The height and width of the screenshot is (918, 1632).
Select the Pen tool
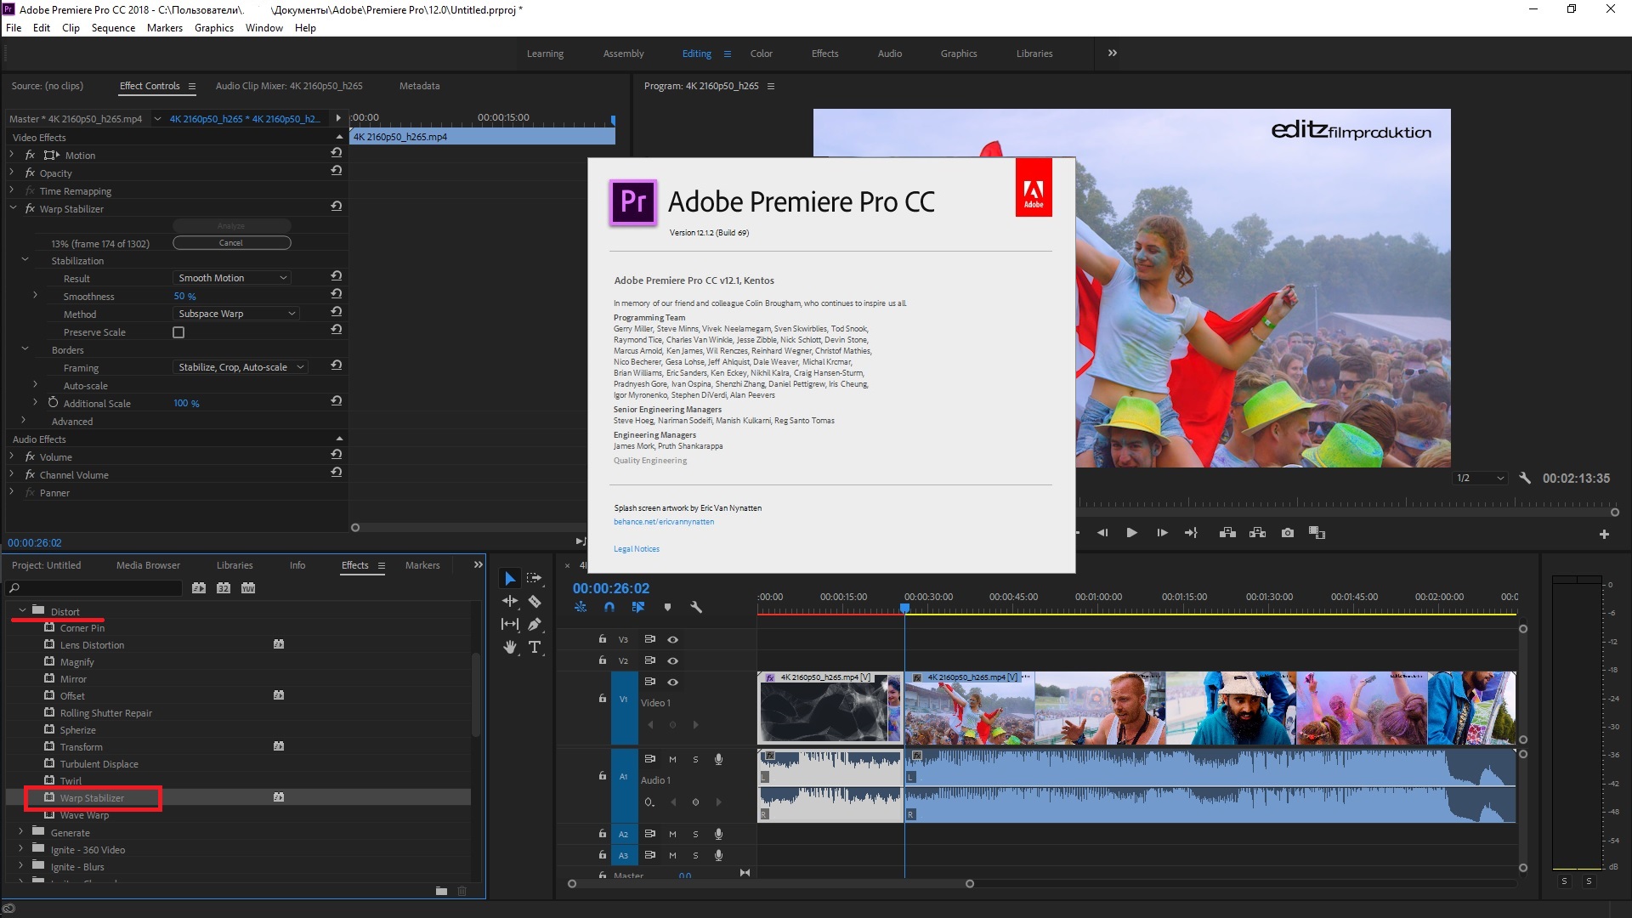534,624
